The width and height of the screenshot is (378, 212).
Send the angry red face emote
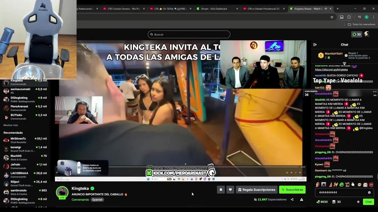pos(371,185)
